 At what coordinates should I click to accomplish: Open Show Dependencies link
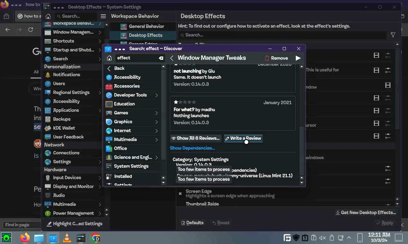192,148
